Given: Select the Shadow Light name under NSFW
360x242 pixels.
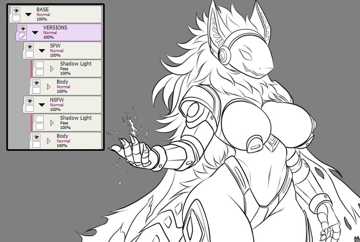Looking at the screenshot, I should coord(76,118).
